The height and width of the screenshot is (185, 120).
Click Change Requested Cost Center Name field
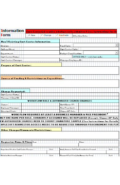tap(70, 95)
